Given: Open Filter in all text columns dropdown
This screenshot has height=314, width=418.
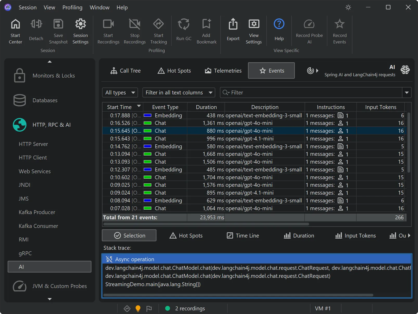Looking at the screenshot, I should (179, 93).
